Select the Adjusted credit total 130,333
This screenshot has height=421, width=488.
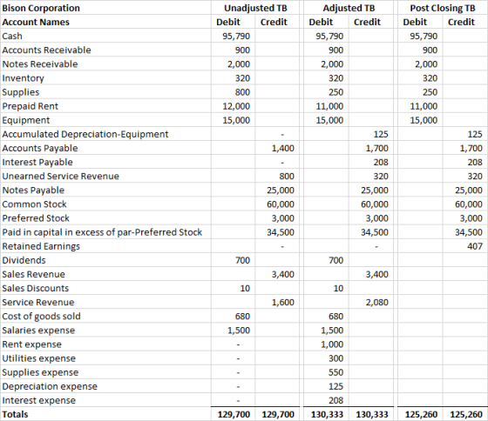(x=372, y=414)
